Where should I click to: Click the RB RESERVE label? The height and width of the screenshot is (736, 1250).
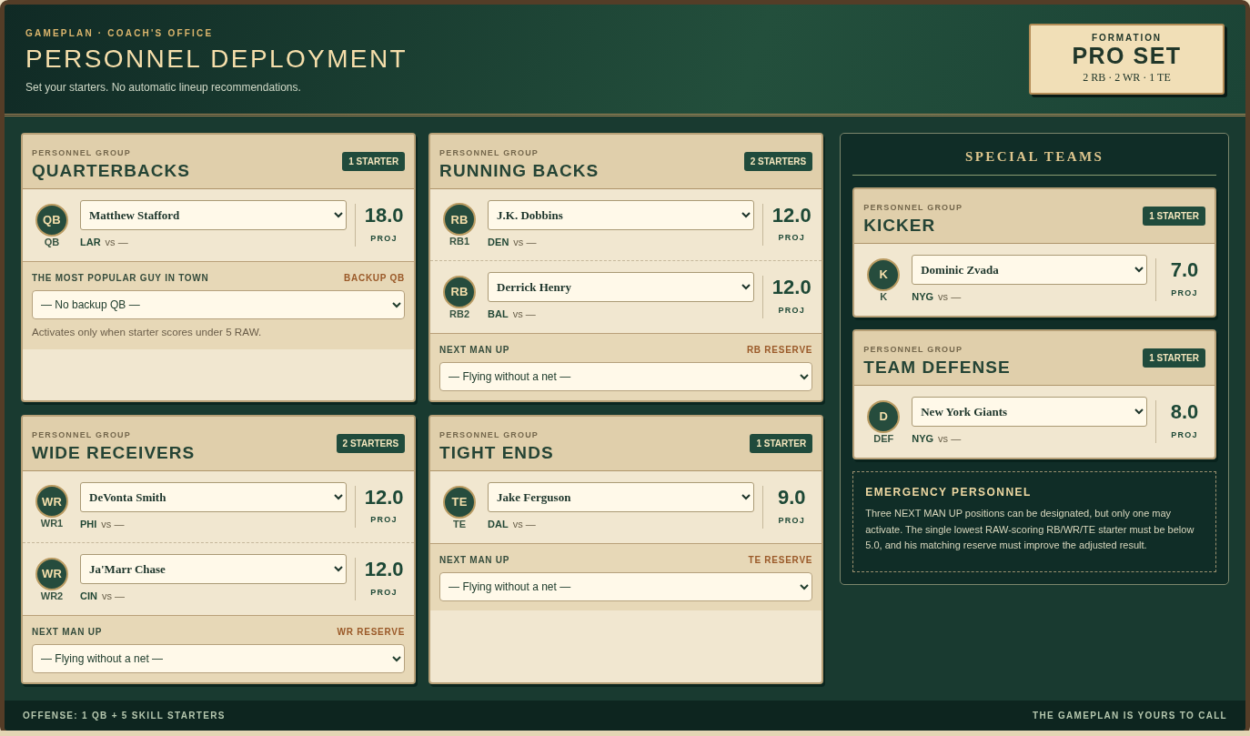(x=780, y=350)
